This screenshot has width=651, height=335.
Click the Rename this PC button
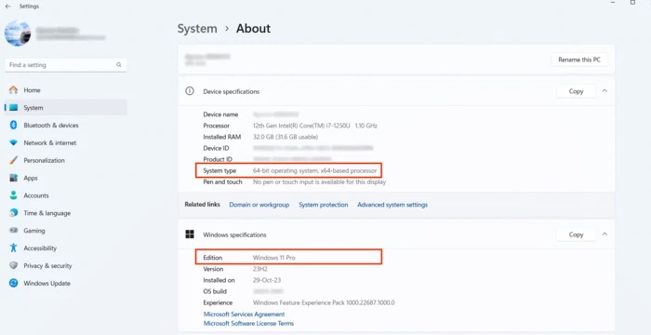pyautogui.click(x=579, y=60)
